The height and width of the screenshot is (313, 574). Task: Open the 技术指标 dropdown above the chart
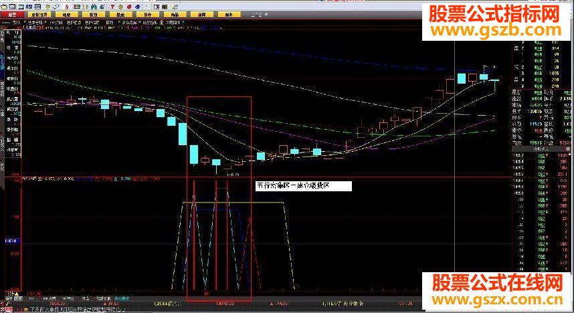(x=35, y=21)
